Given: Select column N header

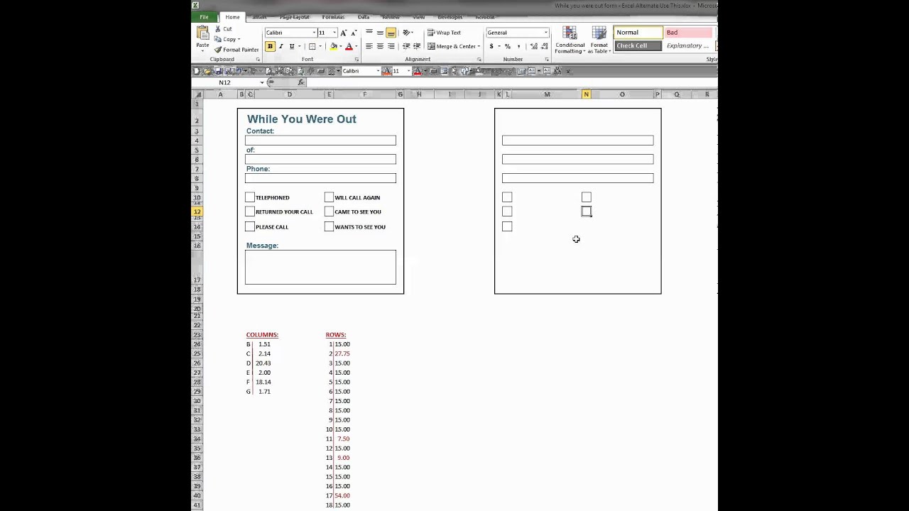Looking at the screenshot, I should coord(586,94).
